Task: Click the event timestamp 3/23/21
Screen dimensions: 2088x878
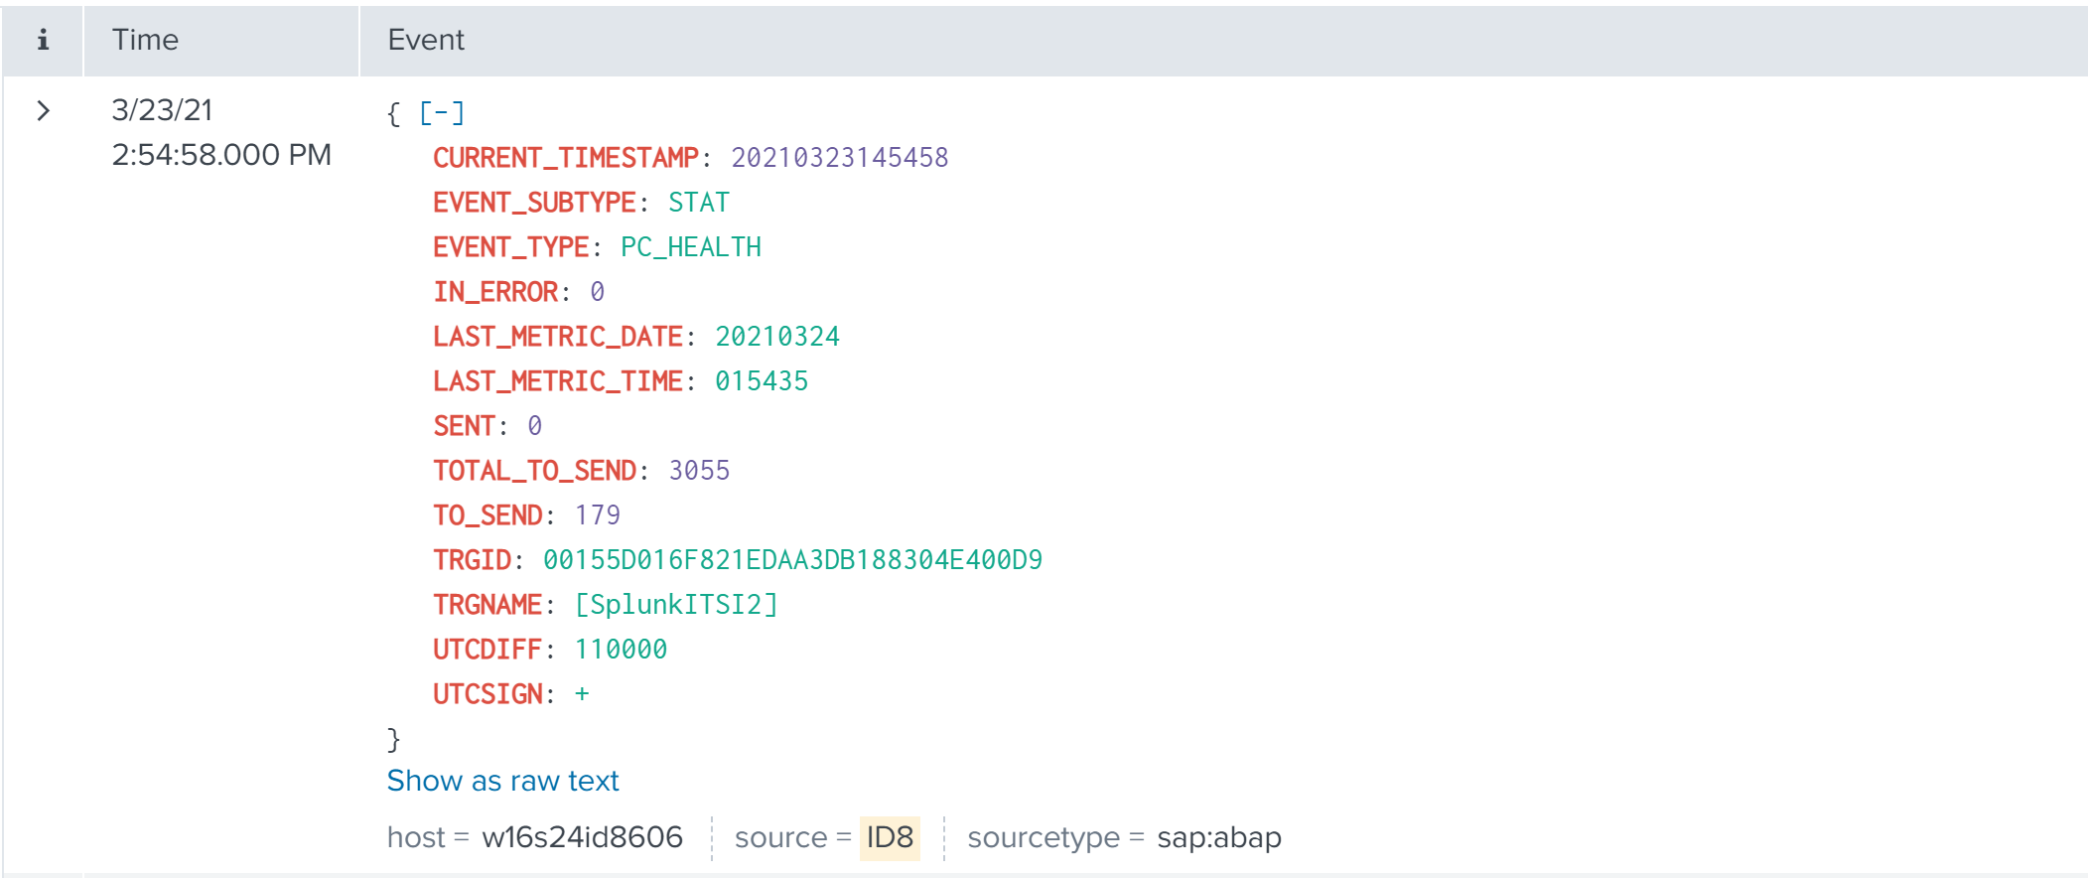Action: pyautogui.click(x=162, y=110)
